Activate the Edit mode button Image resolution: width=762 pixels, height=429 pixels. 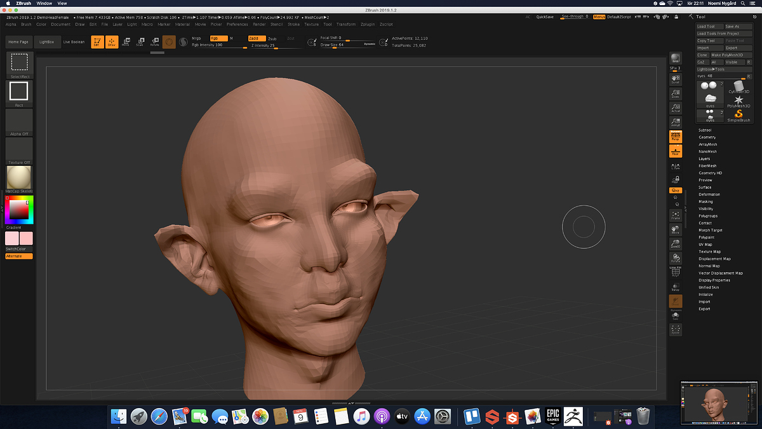pos(97,42)
